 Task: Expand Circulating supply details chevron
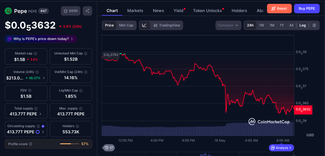pos(43,132)
